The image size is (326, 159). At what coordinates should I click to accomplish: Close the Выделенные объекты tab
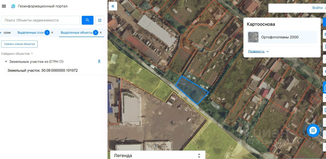click(x=101, y=33)
